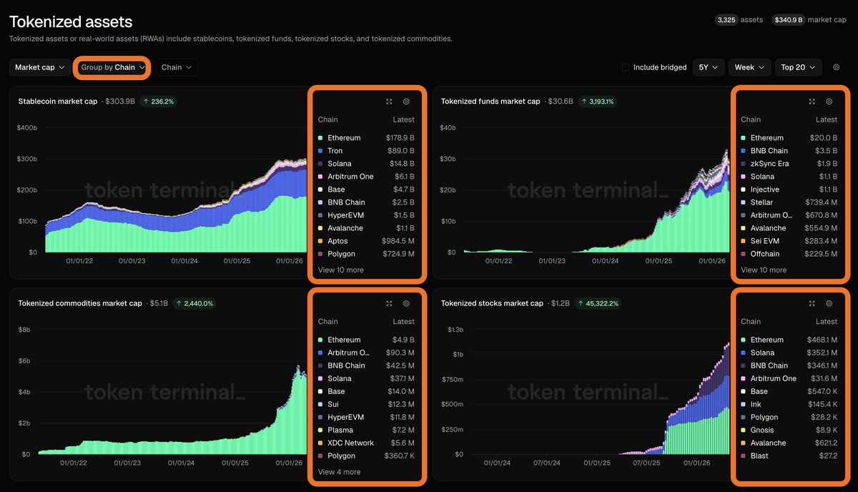Toggle zkSync Era swatch in Tokenized funds legend
This screenshot has width=858, height=492.
tap(744, 164)
